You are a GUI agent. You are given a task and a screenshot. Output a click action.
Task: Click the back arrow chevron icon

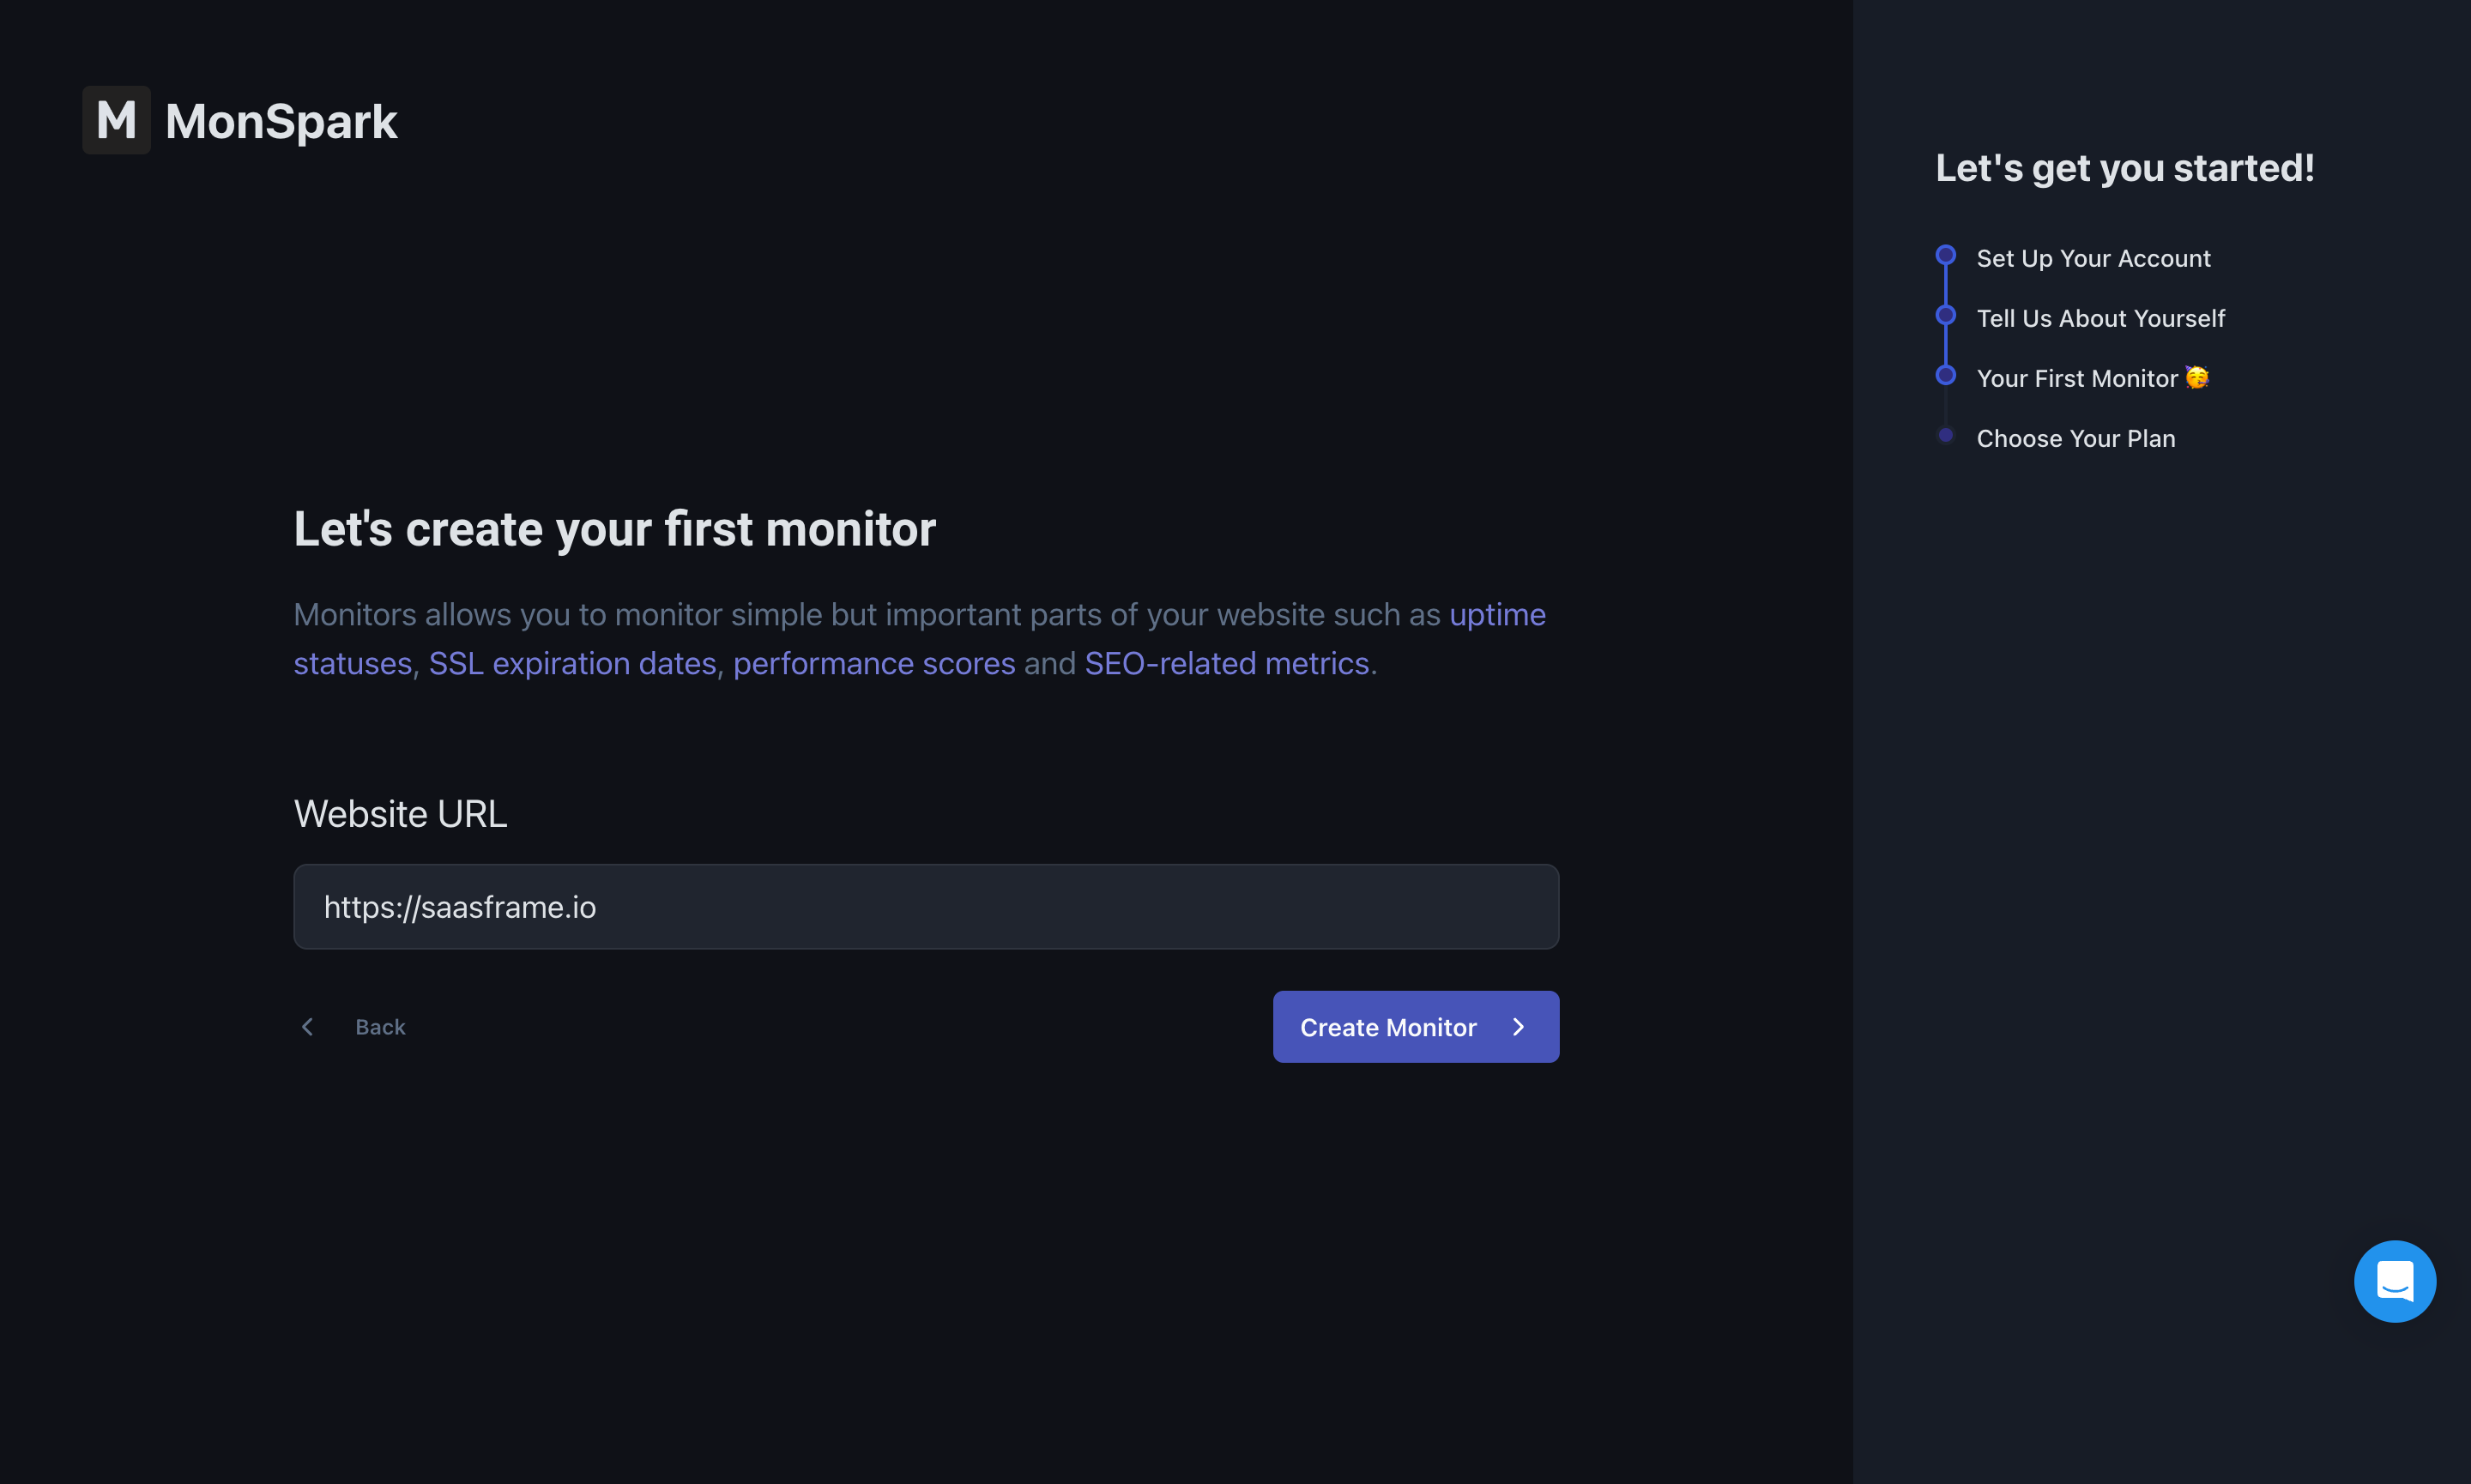click(x=308, y=1027)
